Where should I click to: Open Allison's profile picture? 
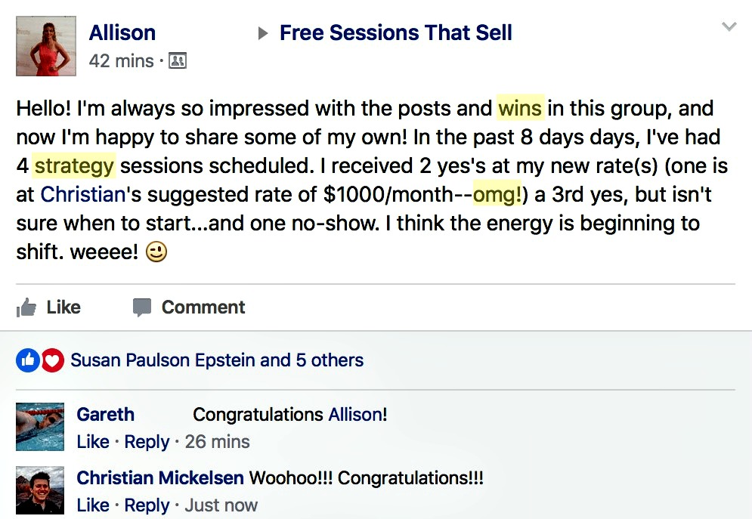click(46, 46)
